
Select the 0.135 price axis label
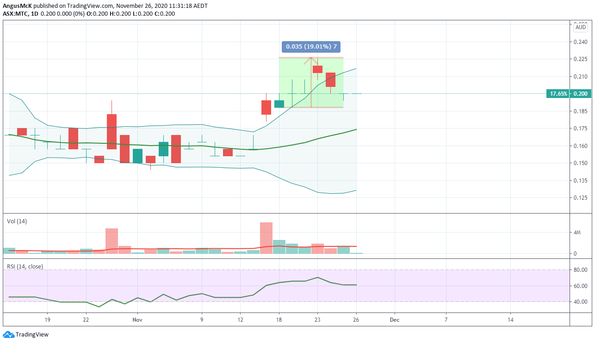pos(581,181)
